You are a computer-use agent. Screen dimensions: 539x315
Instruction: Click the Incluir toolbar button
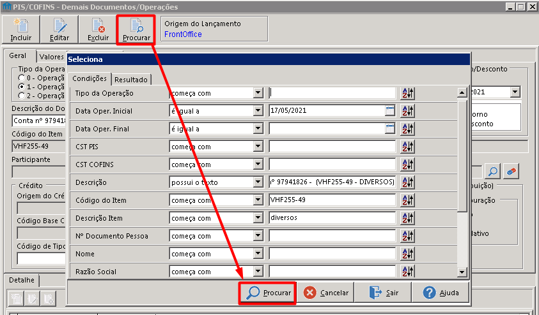21,30
